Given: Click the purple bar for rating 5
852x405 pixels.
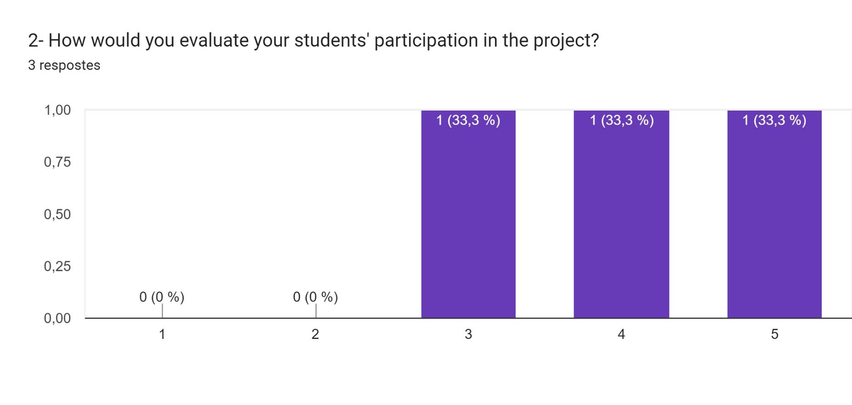Looking at the screenshot, I should [774, 220].
